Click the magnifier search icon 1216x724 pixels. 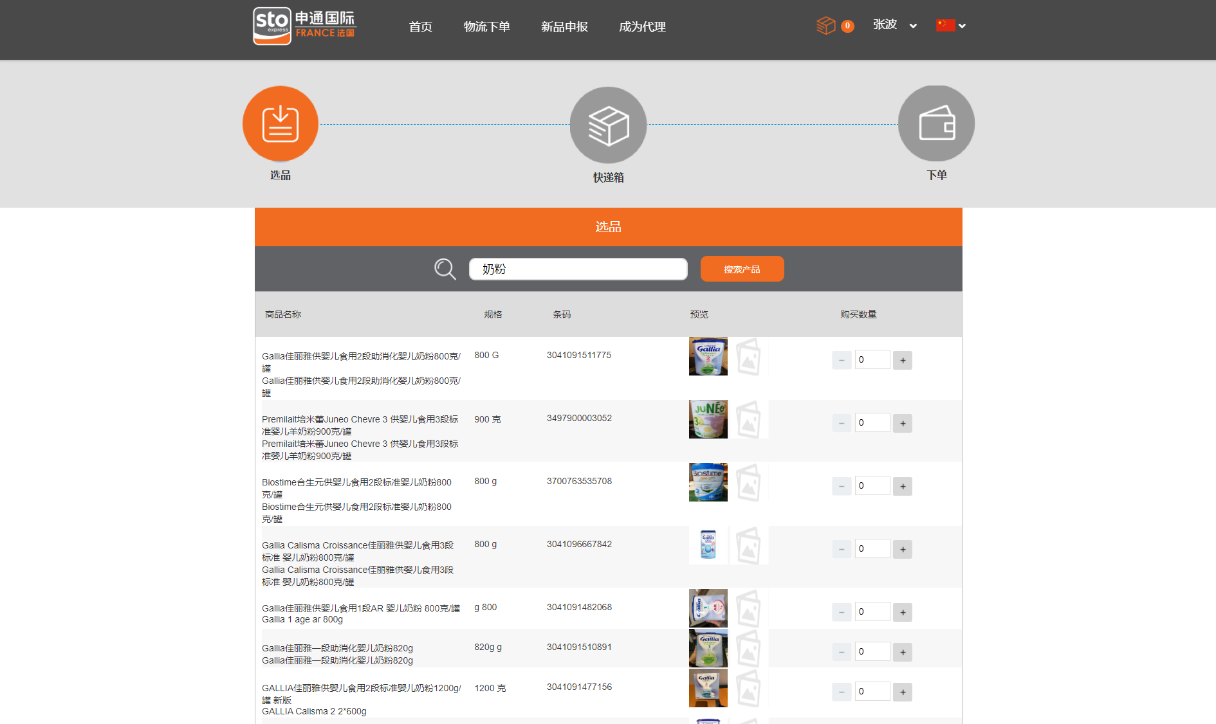tap(445, 269)
